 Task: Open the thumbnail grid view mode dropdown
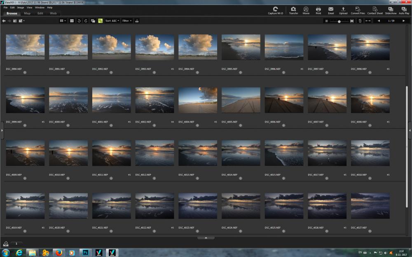click(x=63, y=21)
